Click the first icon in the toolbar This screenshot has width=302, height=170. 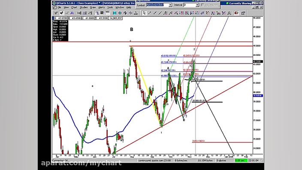(56, 13)
